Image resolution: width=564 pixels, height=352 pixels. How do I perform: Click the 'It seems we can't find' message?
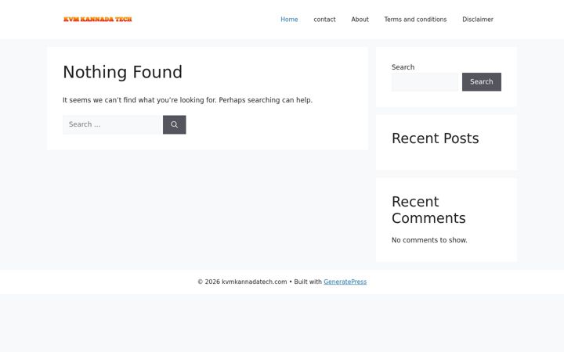tap(187, 100)
